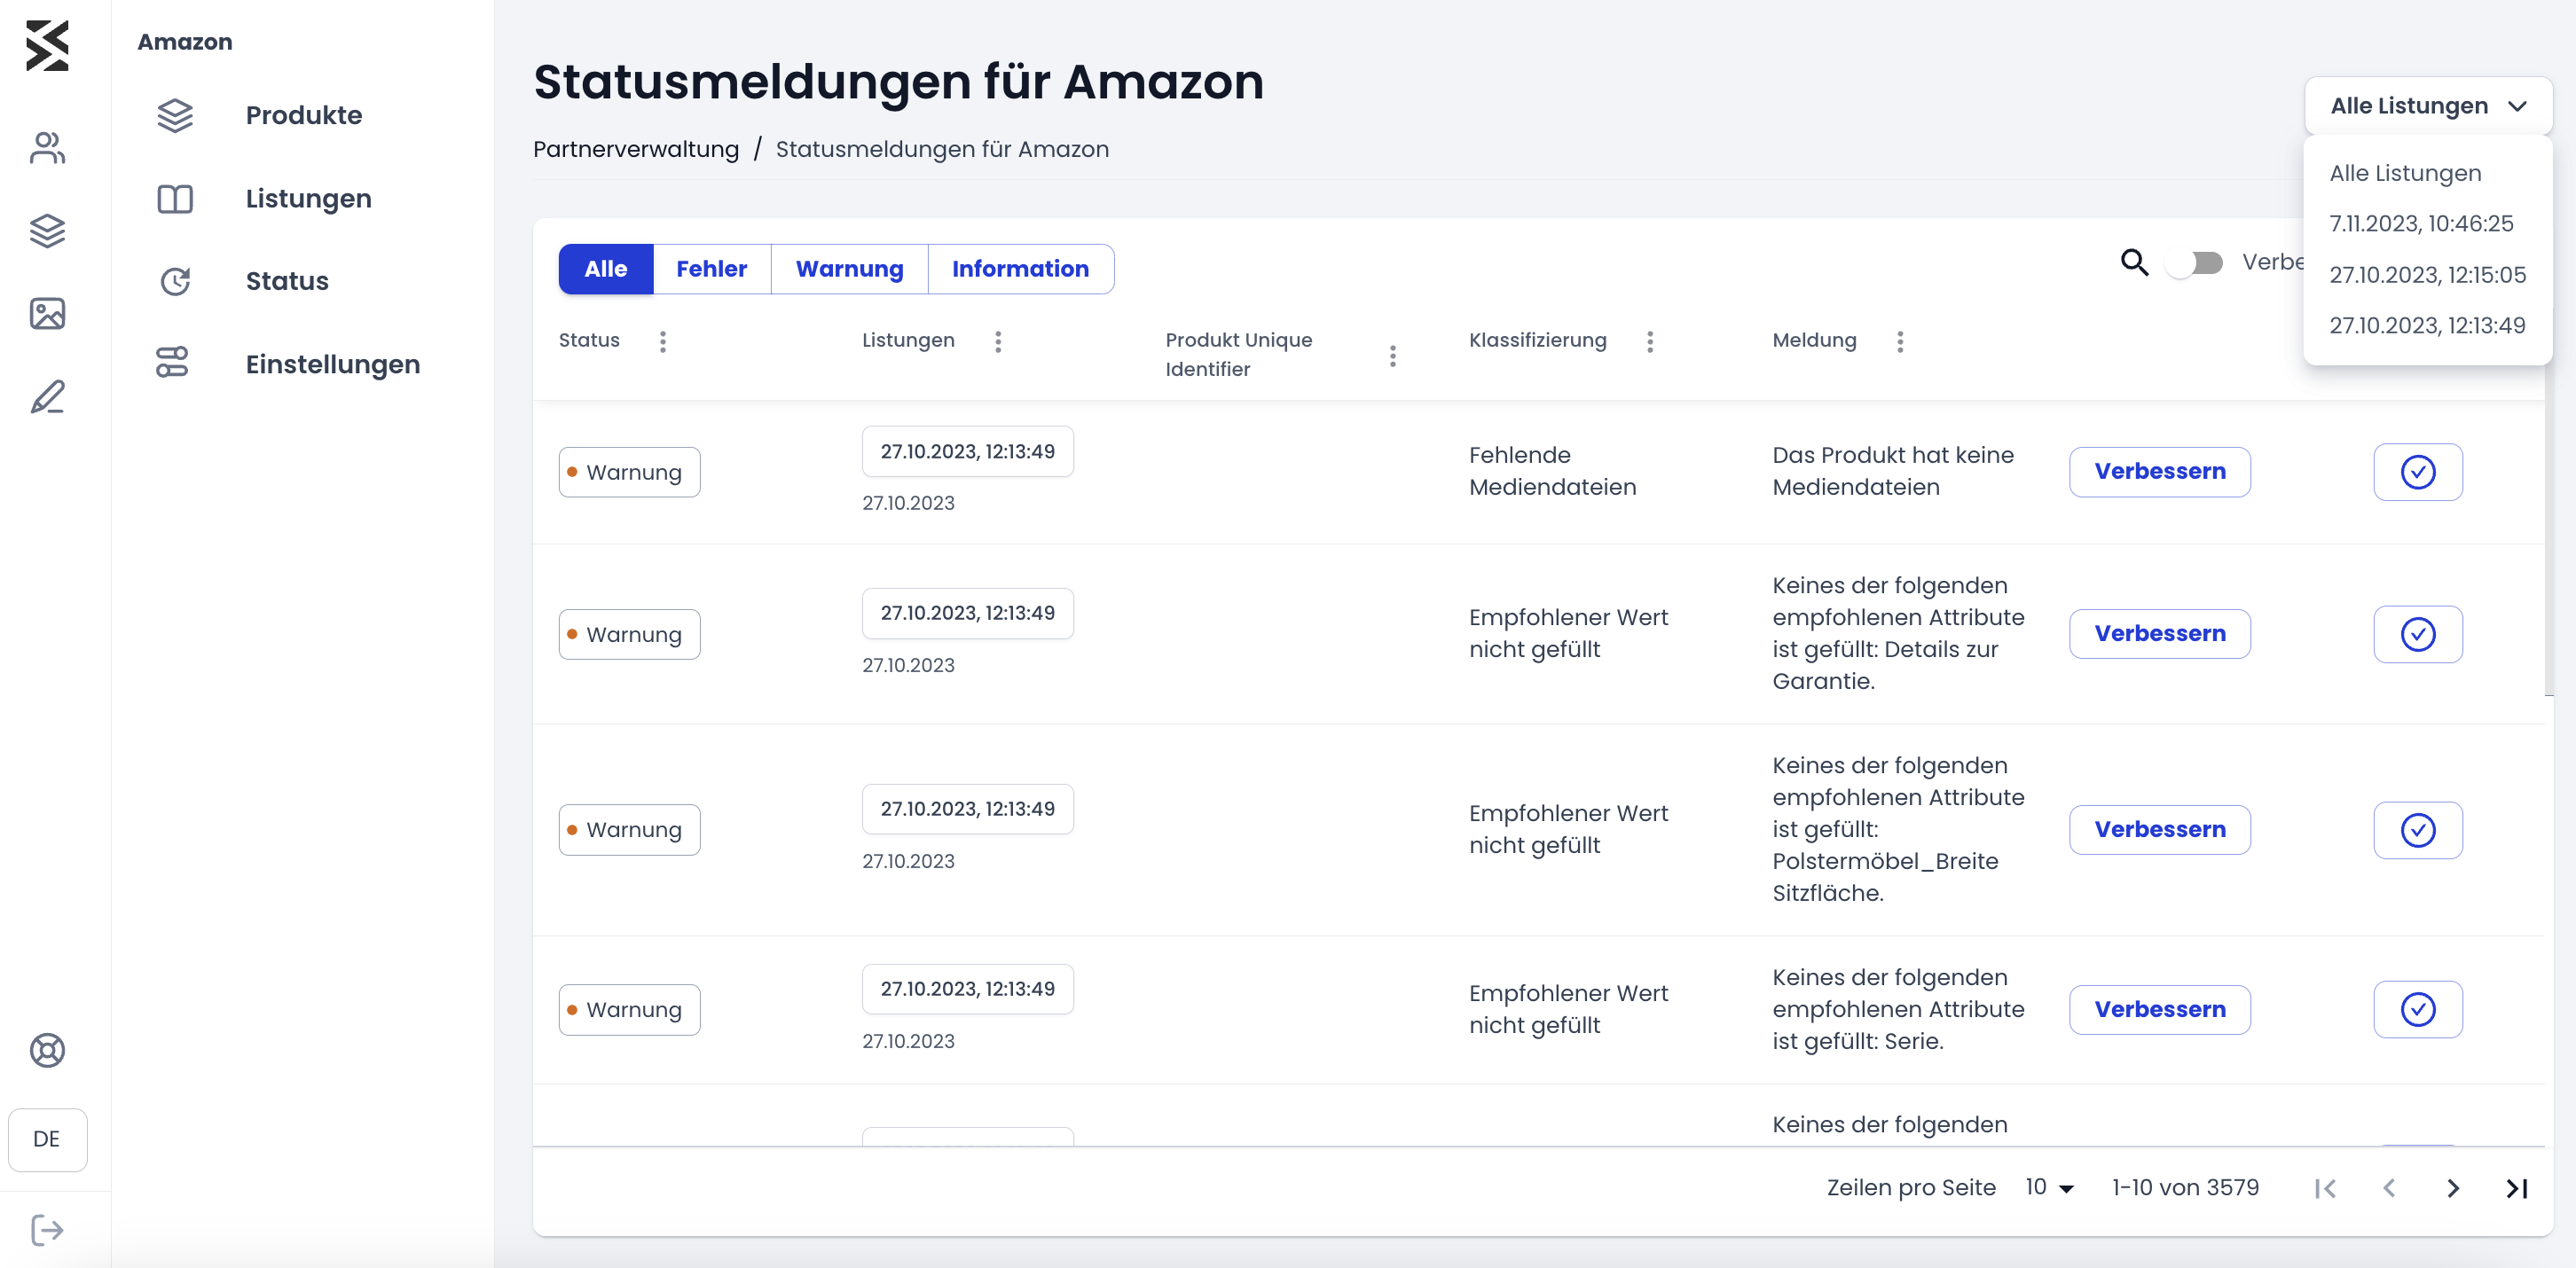The width and height of the screenshot is (2576, 1268).
Task: Click the logout icon at bottom left
Action: (x=47, y=1230)
